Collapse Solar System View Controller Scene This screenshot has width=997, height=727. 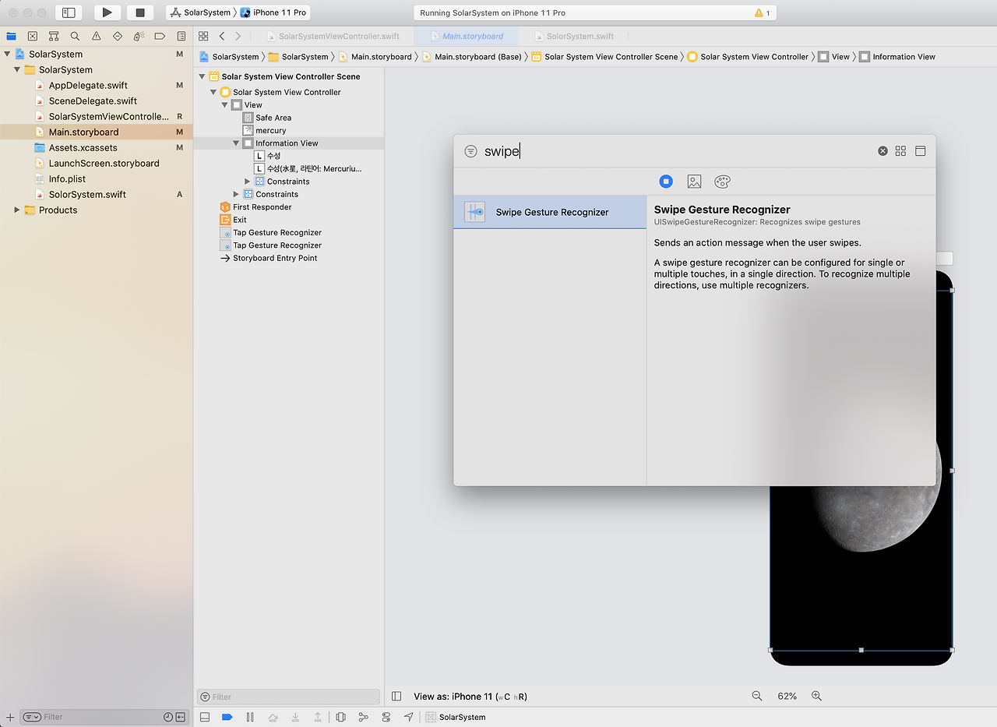pyautogui.click(x=202, y=76)
